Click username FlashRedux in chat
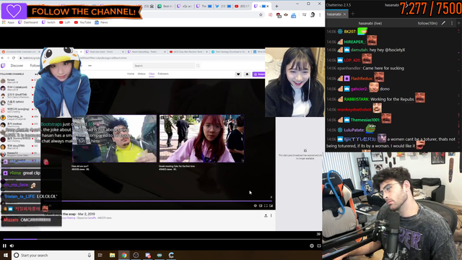The width and height of the screenshot is (462, 260). 362,79
